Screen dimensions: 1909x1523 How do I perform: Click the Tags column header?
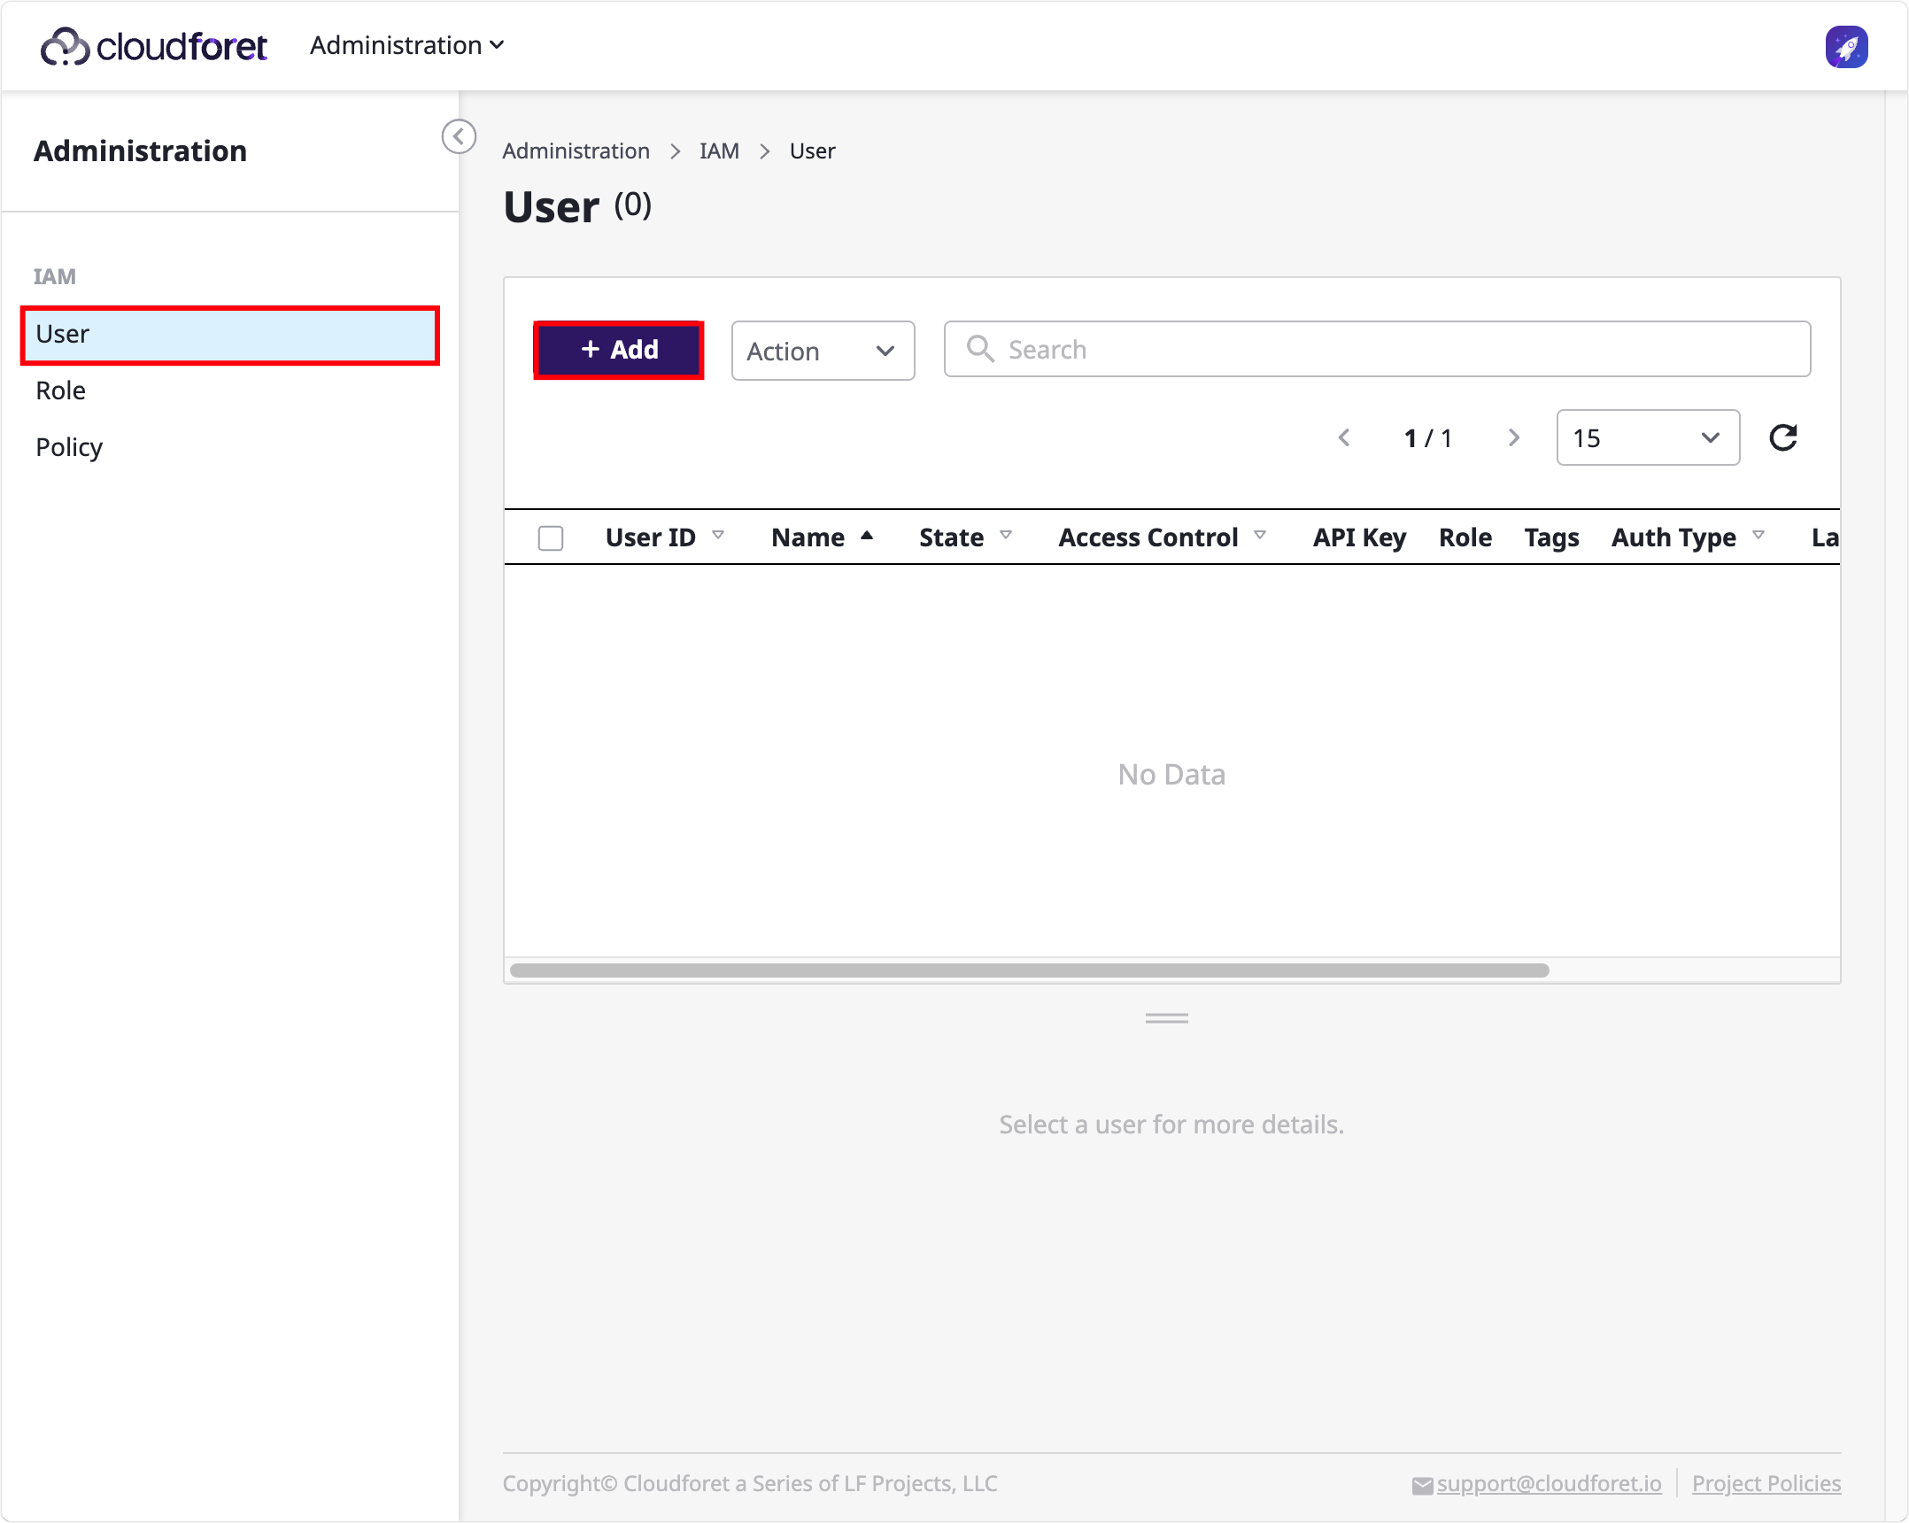1551,537
